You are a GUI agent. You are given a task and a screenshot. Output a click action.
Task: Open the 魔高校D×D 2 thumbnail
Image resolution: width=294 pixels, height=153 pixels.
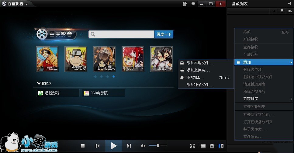click(x=133, y=59)
